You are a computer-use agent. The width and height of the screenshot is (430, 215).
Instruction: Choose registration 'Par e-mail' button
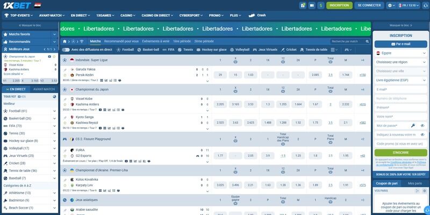[x=400, y=44]
